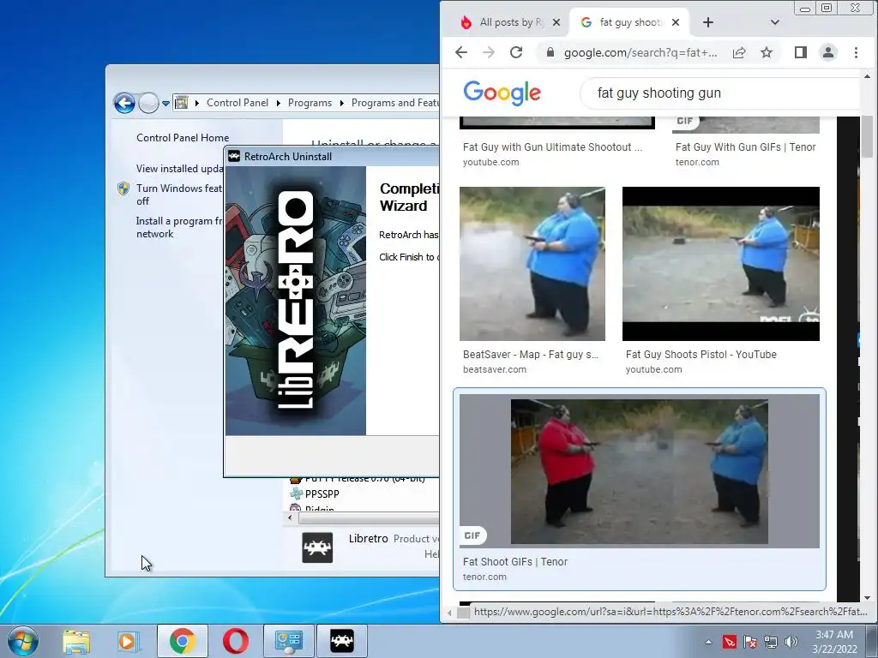Open Fat Shoot GIFs Tenor thumbnail

coord(639,471)
